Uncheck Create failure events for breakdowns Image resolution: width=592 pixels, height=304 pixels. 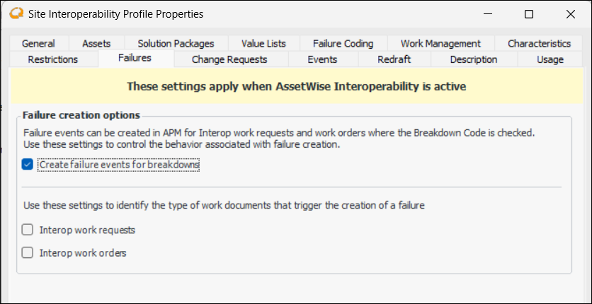(28, 165)
